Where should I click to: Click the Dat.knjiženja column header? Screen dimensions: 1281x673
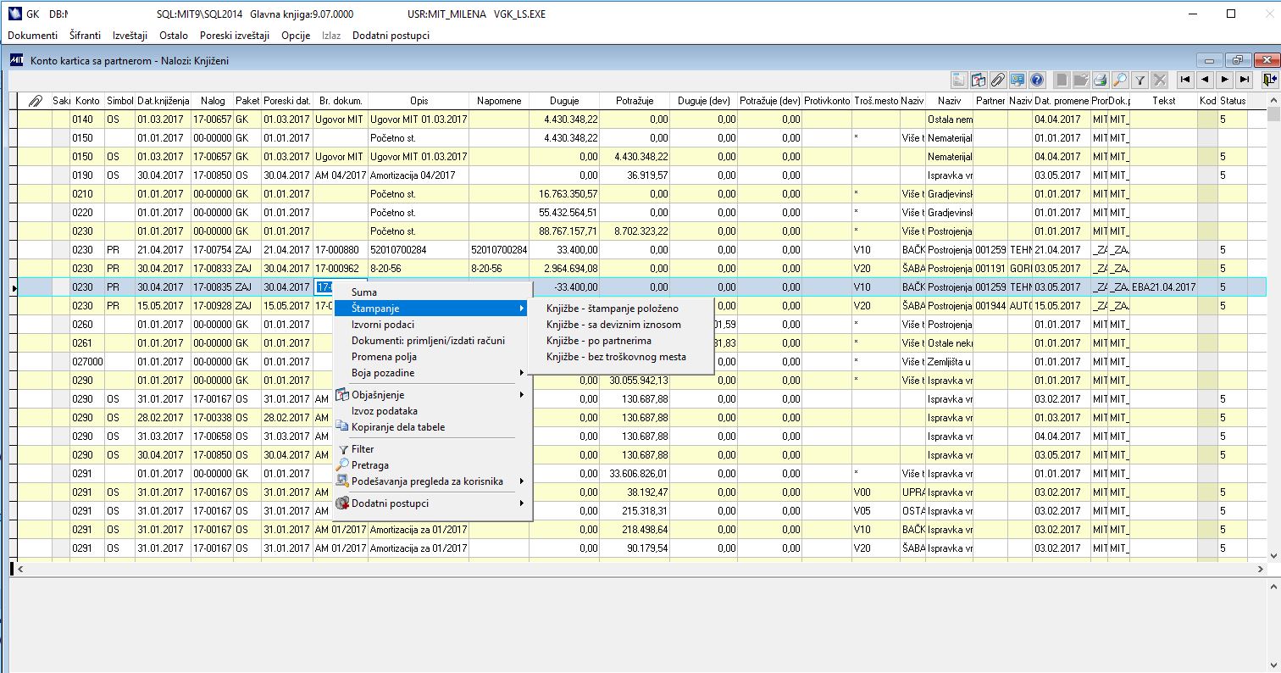(164, 101)
